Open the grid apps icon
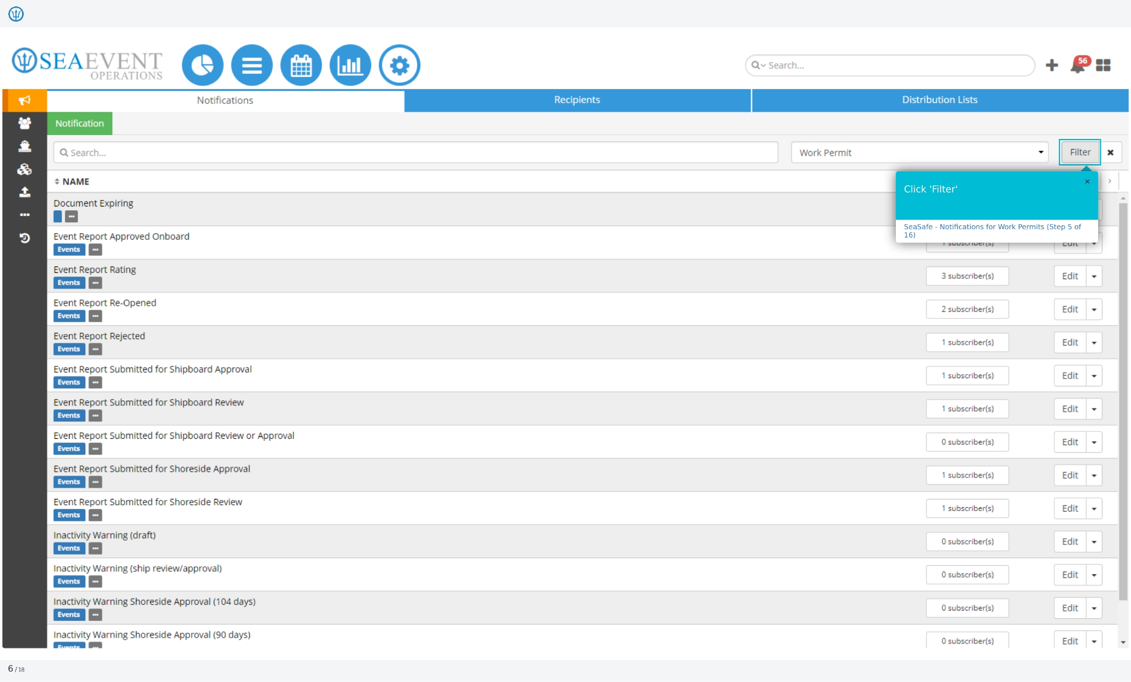The width and height of the screenshot is (1131, 682). (1103, 65)
